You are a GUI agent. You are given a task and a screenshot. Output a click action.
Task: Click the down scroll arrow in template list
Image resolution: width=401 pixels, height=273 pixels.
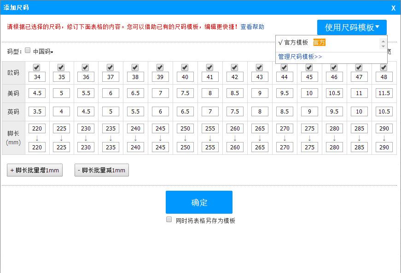(x=384, y=46)
